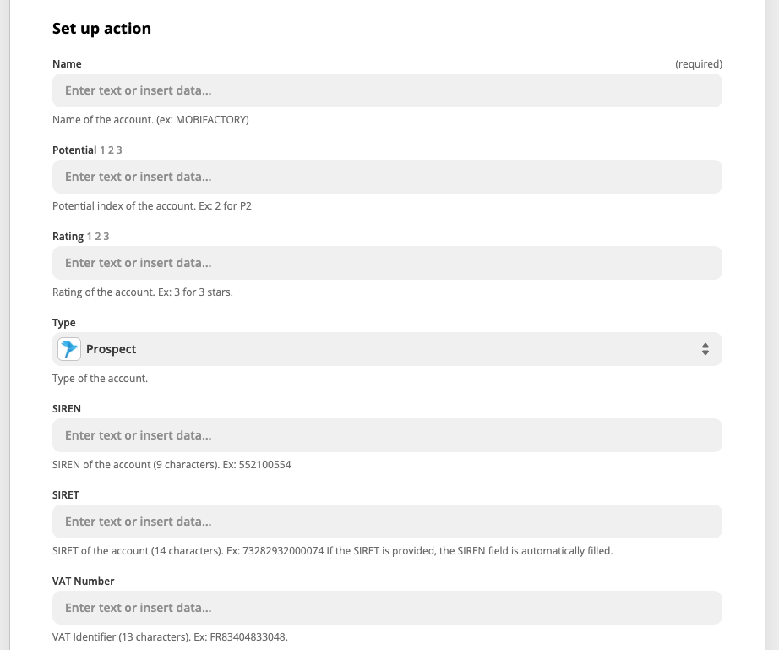The height and width of the screenshot is (650, 779).
Task: Click the "Type of the account." help text
Action: (100, 379)
